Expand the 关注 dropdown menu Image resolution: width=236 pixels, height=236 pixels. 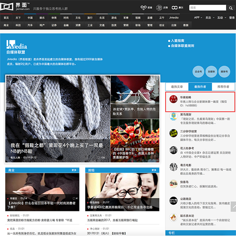point(210,18)
